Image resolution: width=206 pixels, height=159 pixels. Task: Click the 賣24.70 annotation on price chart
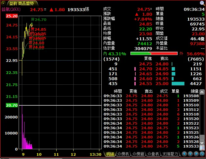(x=39, y=20)
